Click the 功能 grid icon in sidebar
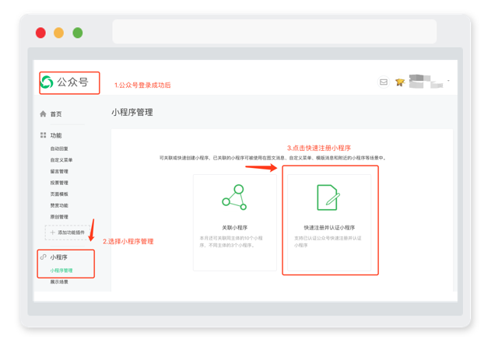The width and height of the screenshot is (498, 346). pos(44,135)
